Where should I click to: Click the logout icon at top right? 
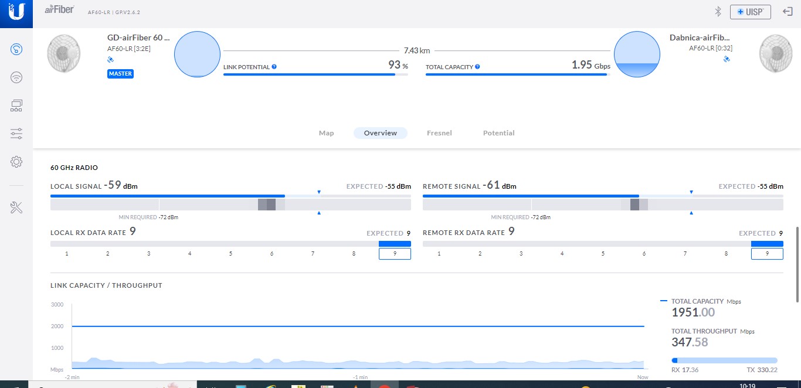point(788,11)
